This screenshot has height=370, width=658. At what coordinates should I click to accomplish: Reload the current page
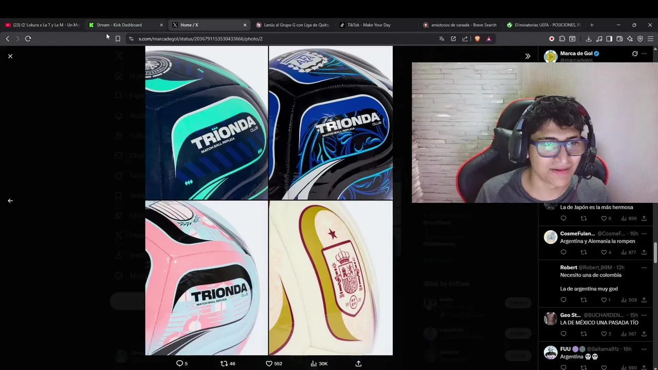click(28, 39)
